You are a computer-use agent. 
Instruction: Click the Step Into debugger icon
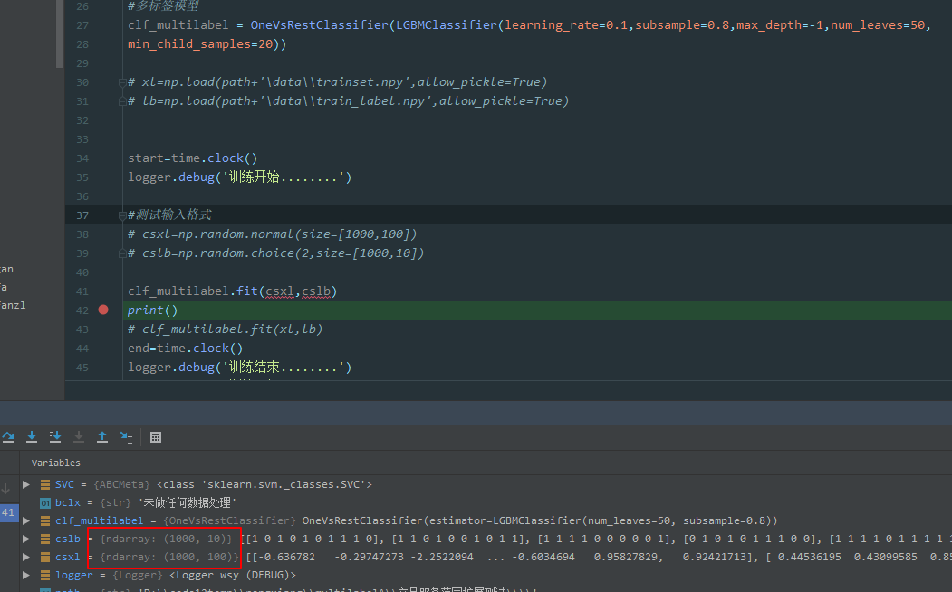click(x=32, y=436)
